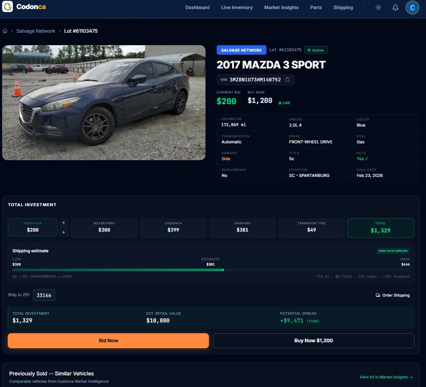Click the shipping estimate slider marker
The width and height of the screenshot is (426, 387).
(x=223, y=270)
